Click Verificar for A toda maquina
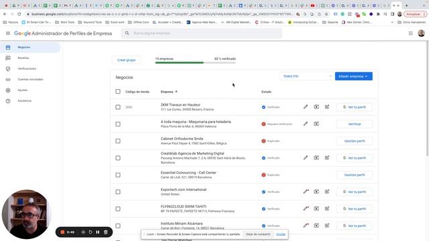 click(355, 124)
